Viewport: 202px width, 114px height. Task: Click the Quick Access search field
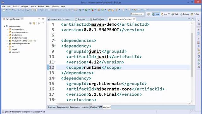tap(137, 14)
